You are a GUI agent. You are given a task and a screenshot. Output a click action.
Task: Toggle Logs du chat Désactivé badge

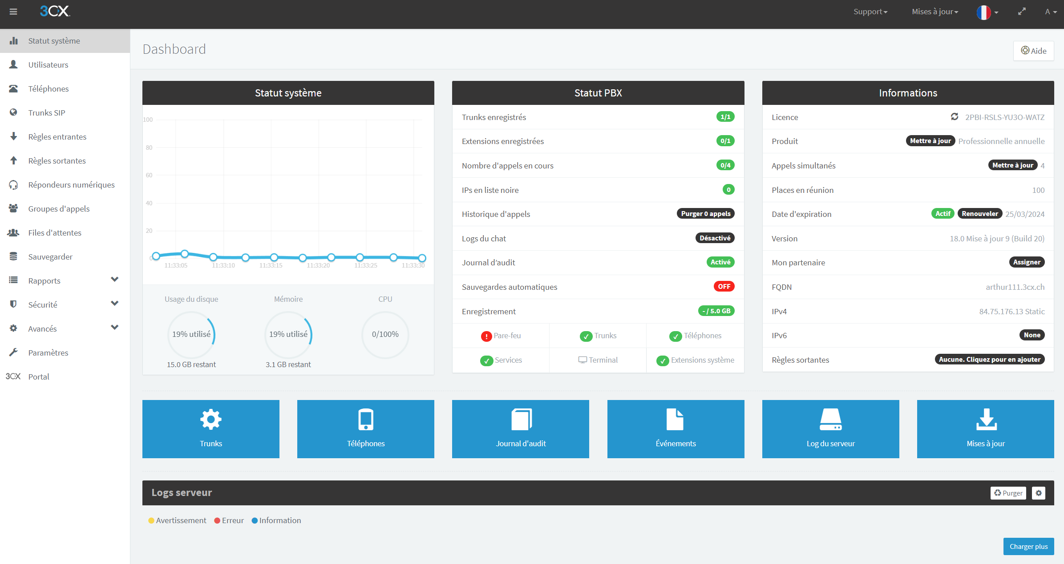715,238
